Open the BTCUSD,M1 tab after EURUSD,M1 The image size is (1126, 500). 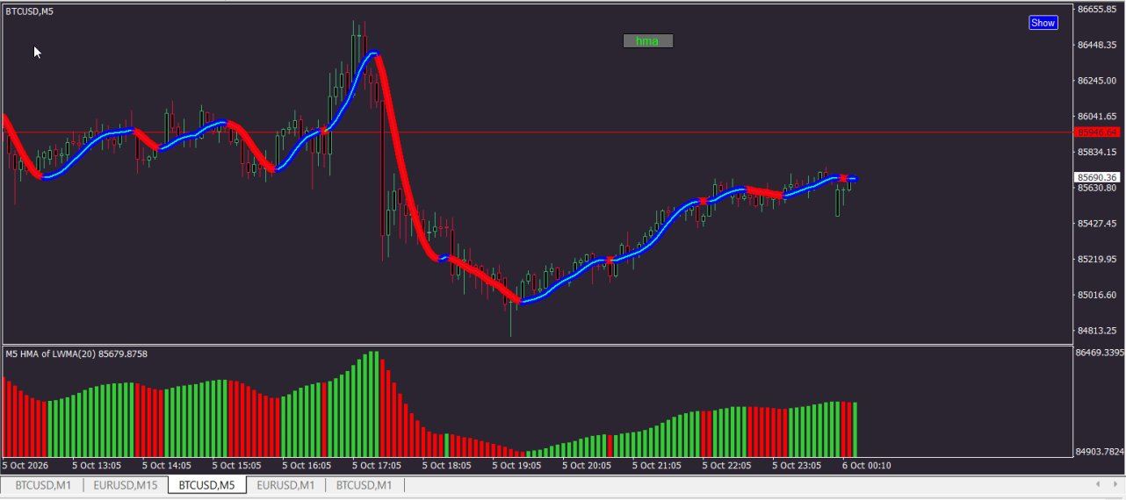coord(365,485)
